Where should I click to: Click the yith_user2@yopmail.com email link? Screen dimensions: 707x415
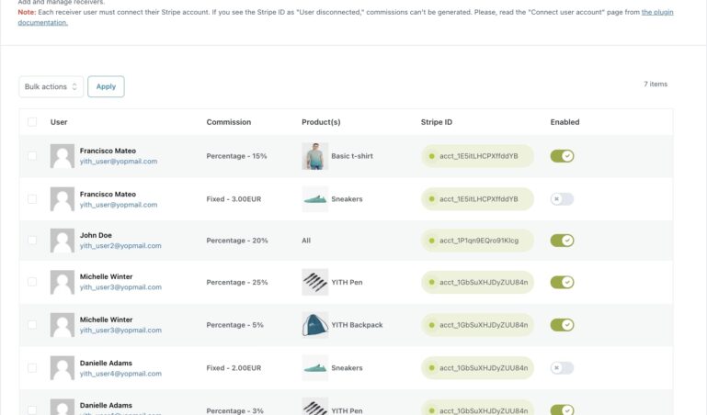point(120,246)
